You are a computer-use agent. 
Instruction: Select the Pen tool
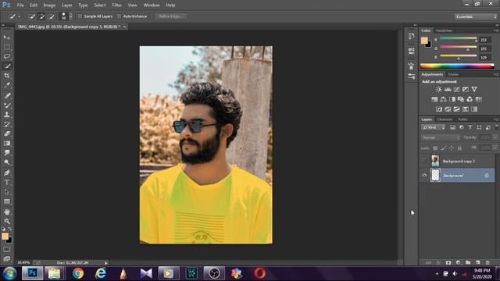click(x=7, y=173)
